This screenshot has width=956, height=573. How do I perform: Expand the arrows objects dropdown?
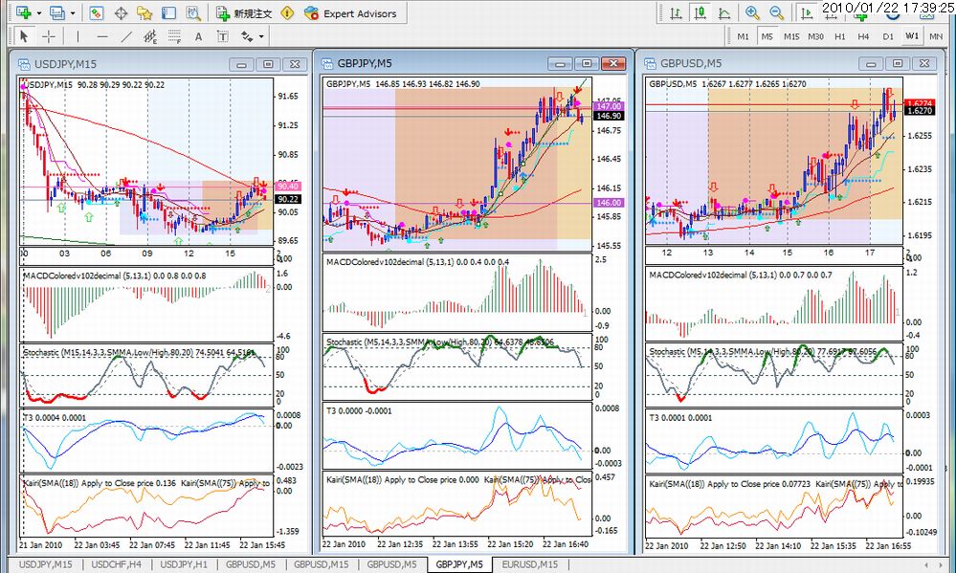click(x=259, y=36)
